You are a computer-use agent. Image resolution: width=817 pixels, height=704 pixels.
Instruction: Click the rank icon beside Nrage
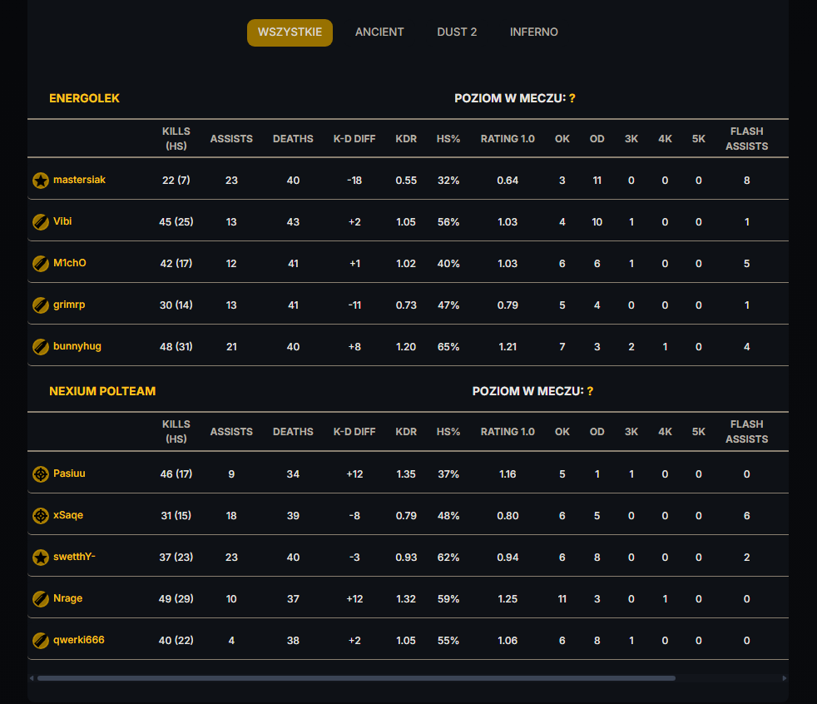41,599
